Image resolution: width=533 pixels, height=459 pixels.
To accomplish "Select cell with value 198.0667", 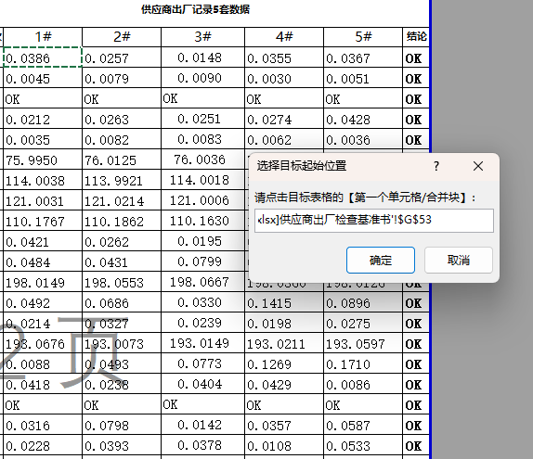I will coord(202,282).
